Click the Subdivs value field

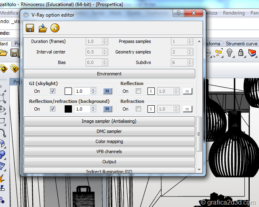click(x=179, y=62)
